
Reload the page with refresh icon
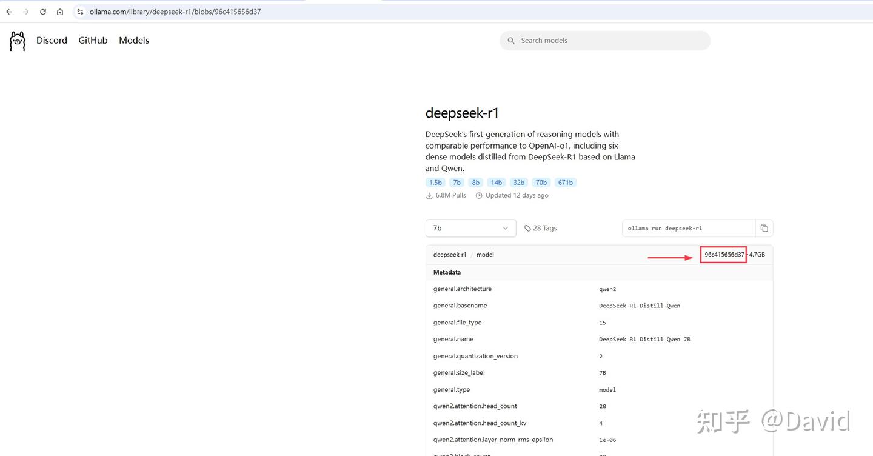pyautogui.click(x=43, y=12)
